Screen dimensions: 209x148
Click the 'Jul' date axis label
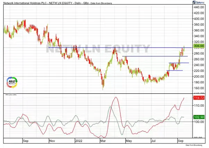(x=153, y=141)
